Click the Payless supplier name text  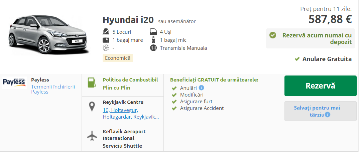pyautogui.click(x=40, y=80)
